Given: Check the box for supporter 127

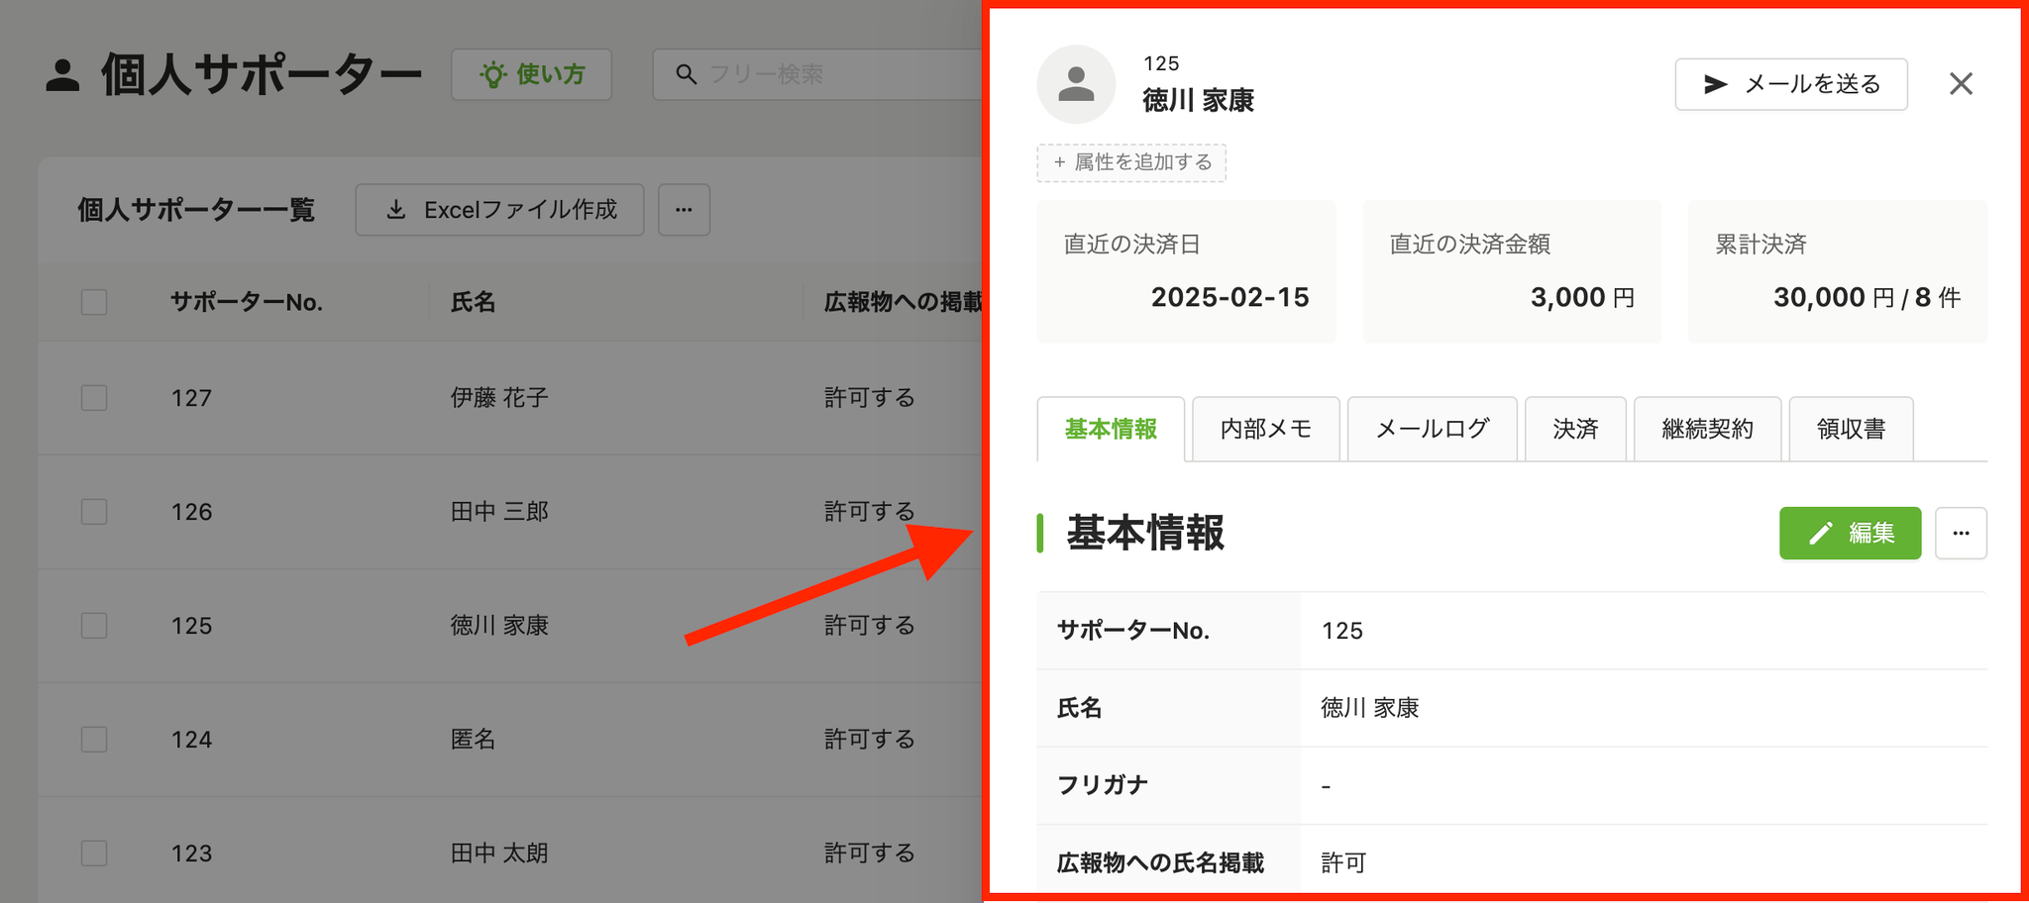Looking at the screenshot, I should (x=94, y=398).
